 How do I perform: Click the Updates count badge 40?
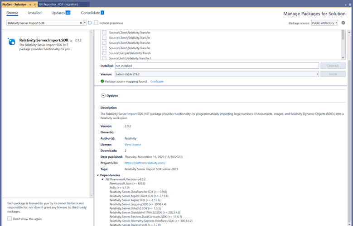[68, 13]
